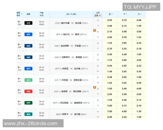The width and height of the screenshot is (163, 130).
Task: Select lose odds 1.98 for match 011
Action: (139, 77)
